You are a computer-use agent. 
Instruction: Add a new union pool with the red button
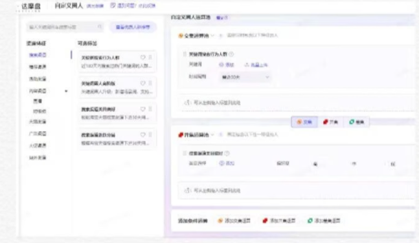pyautogui.click(x=279, y=220)
